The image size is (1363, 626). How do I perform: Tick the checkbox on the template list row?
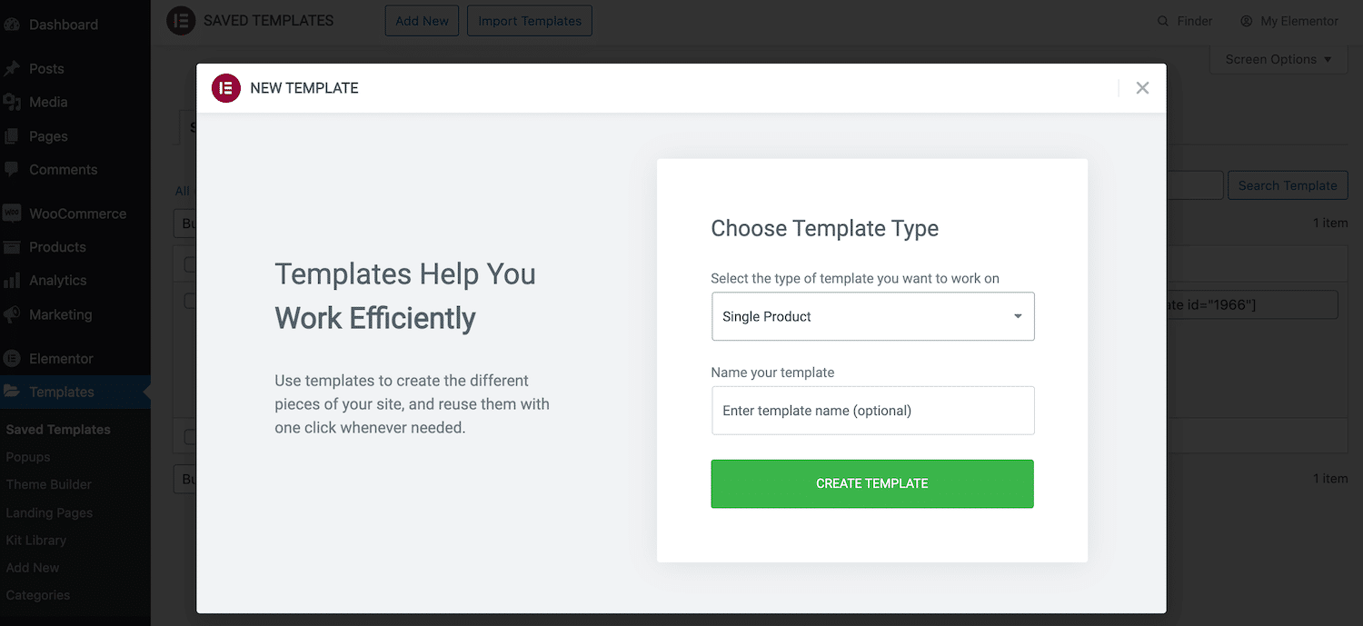click(x=186, y=263)
